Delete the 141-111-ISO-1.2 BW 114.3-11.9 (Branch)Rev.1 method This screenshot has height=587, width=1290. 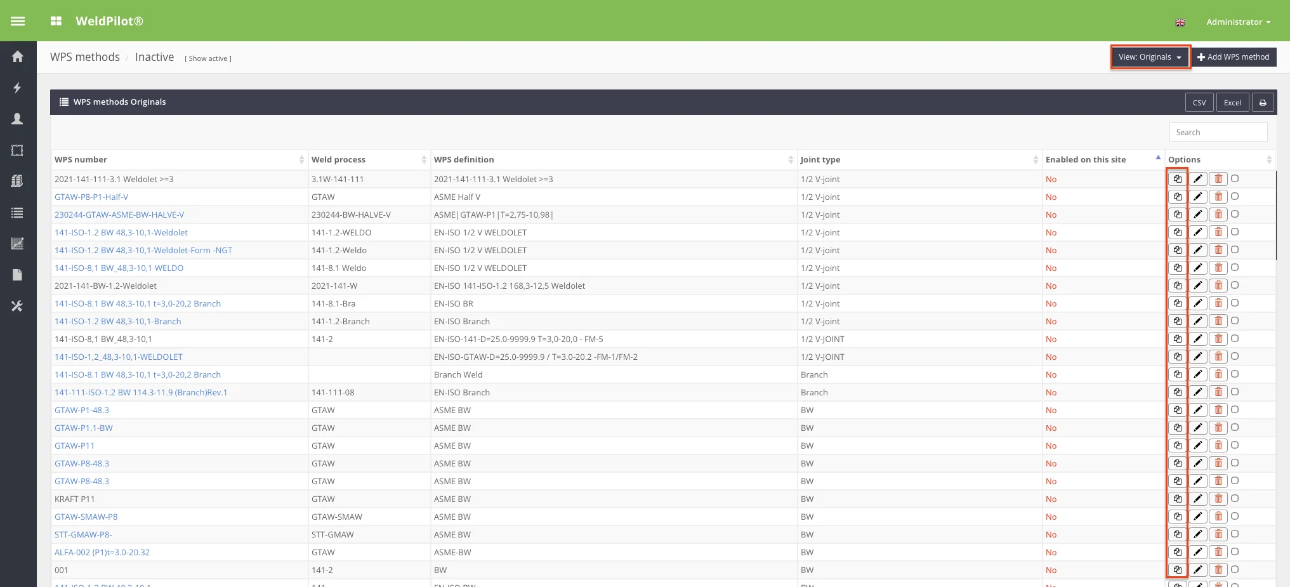[x=1218, y=392]
